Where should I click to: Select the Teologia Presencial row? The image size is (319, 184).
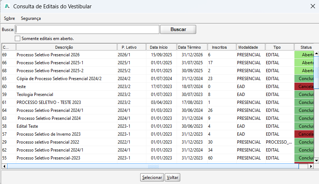pyautogui.click(x=158, y=95)
